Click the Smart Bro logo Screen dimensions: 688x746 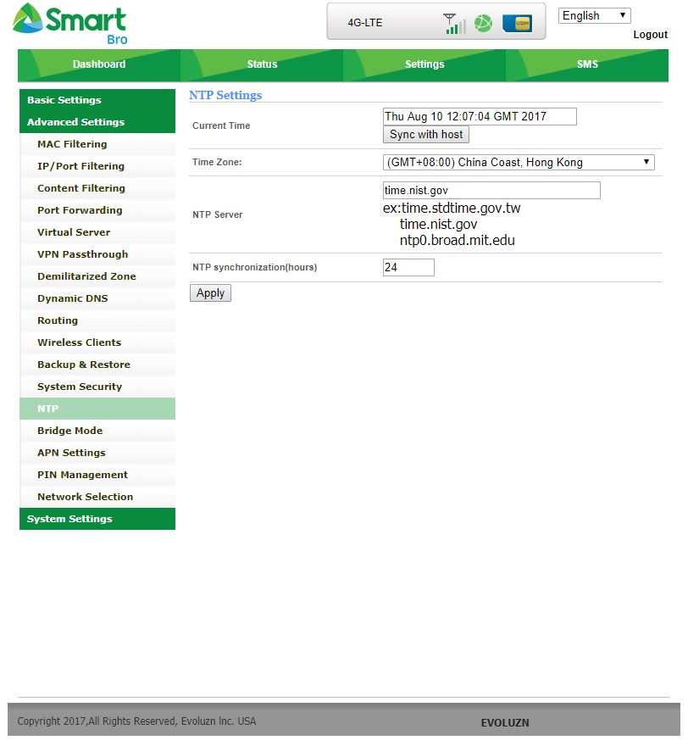pyautogui.click(x=69, y=25)
